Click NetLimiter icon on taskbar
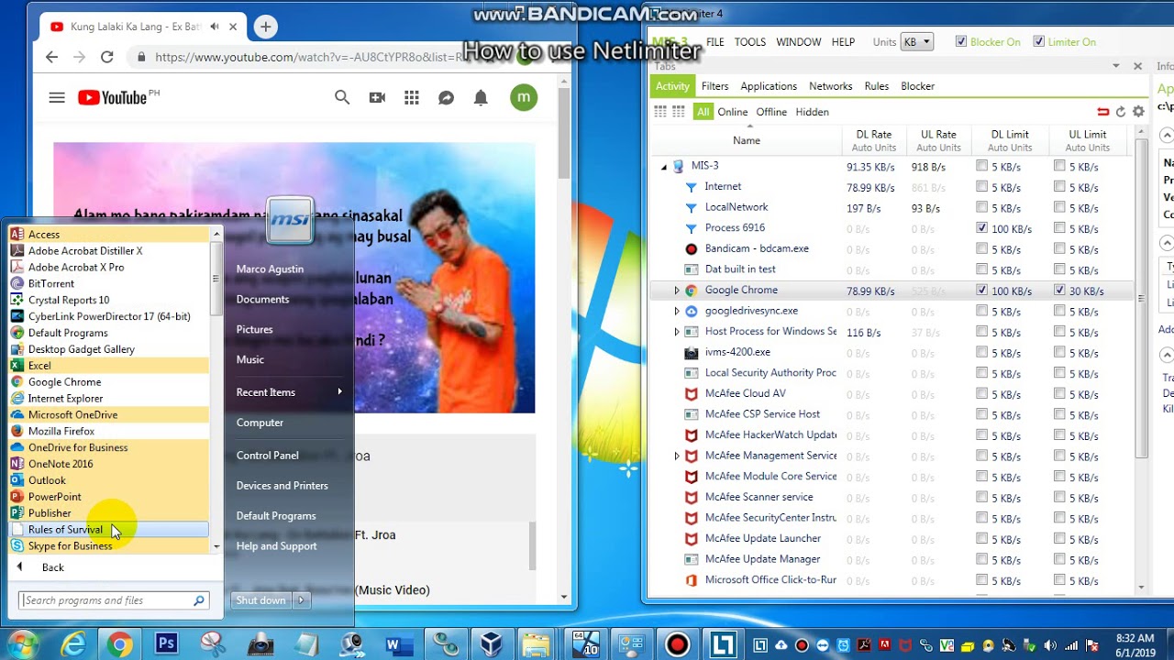 click(x=723, y=644)
